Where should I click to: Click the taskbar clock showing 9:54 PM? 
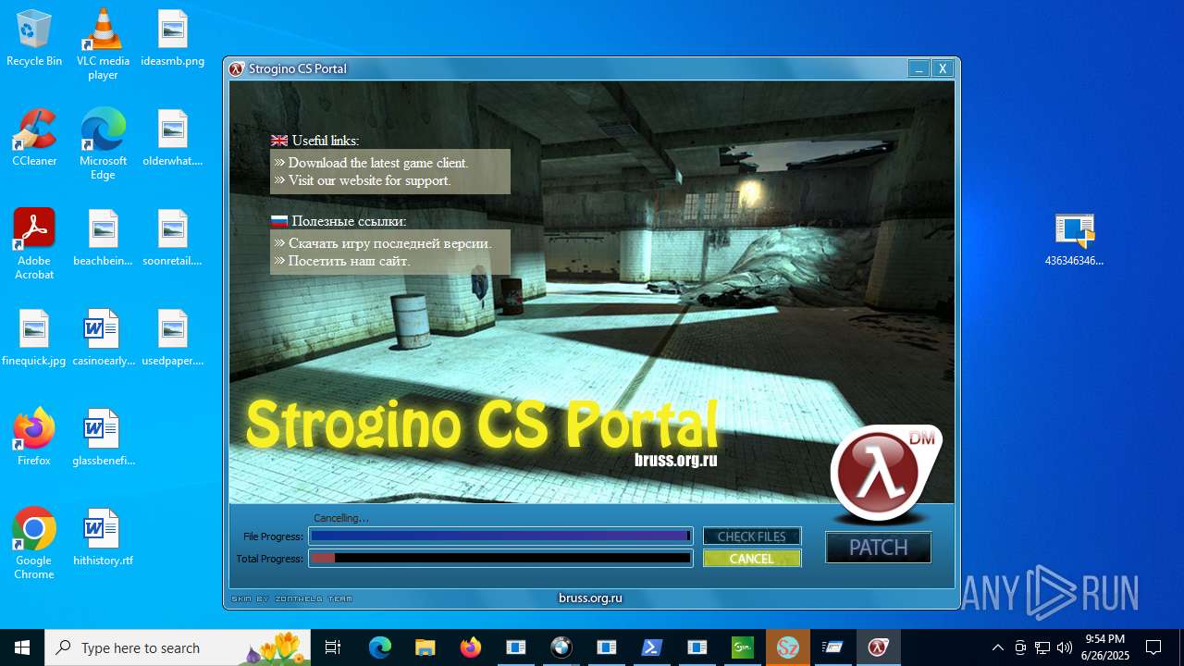(x=1105, y=647)
